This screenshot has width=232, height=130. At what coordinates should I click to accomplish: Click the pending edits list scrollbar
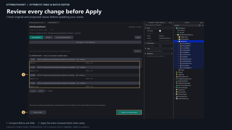[141, 63]
